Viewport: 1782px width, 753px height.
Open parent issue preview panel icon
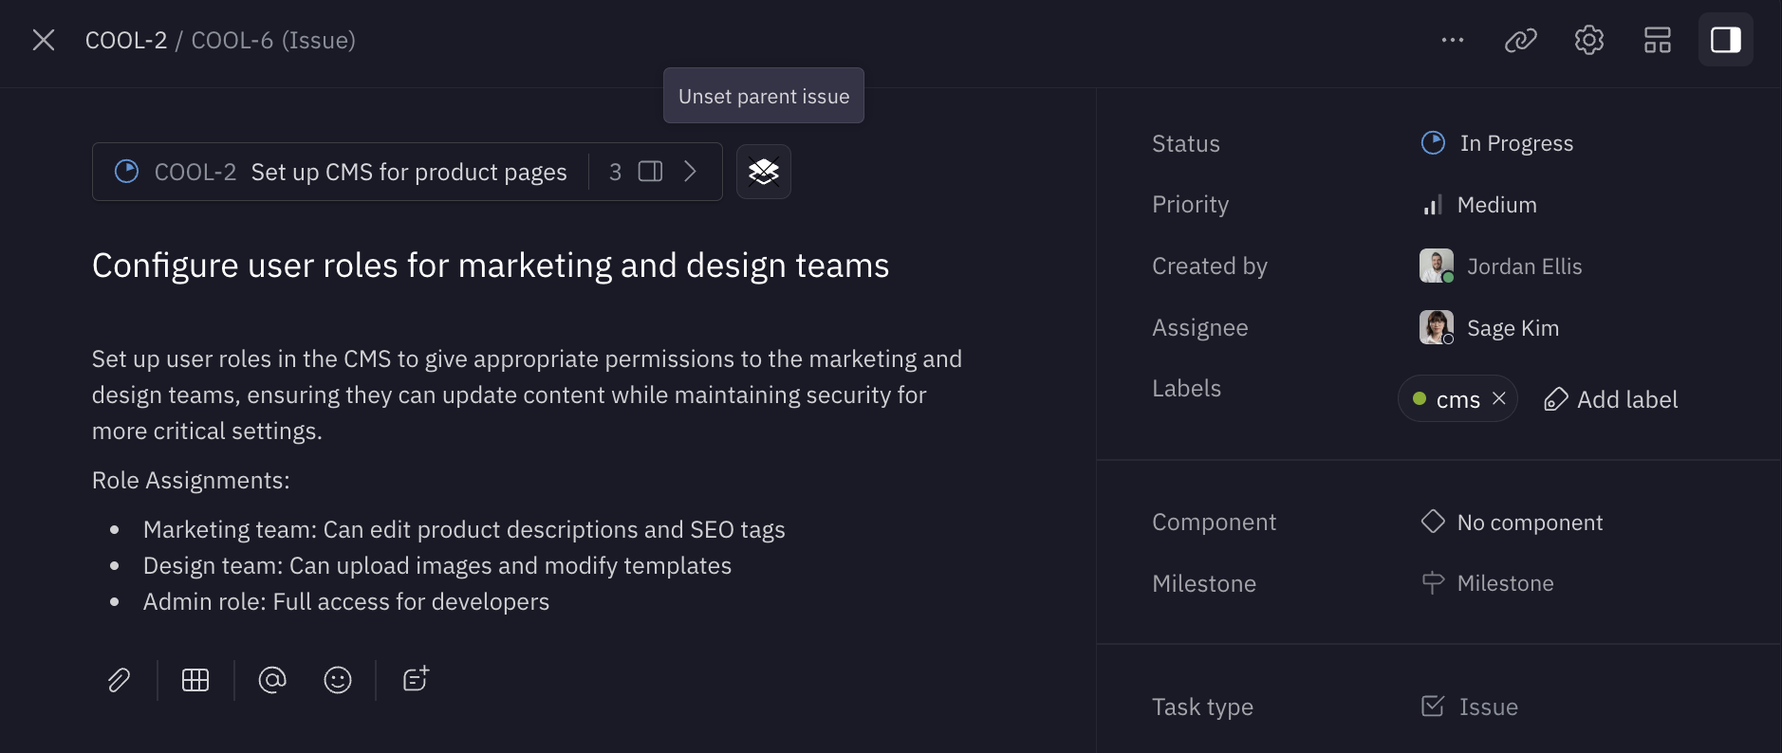coord(650,172)
